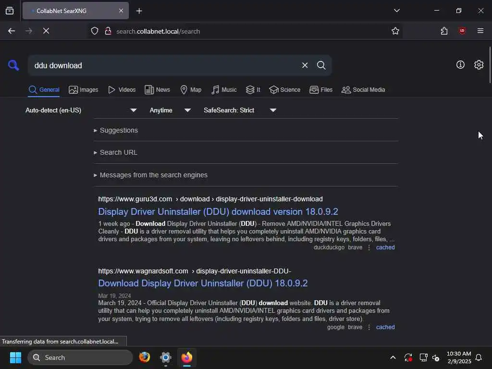The width and height of the screenshot is (492, 369).
Task: Bookmark this page with the star
Action: 395,31
